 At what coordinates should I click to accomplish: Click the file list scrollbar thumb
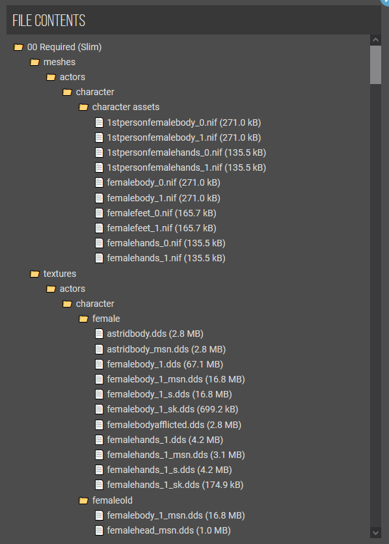pos(375,65)
